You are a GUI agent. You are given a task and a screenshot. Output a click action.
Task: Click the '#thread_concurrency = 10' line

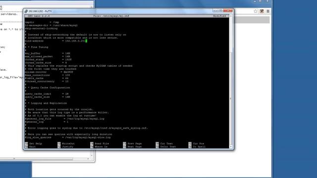click(x=47, y=82)
